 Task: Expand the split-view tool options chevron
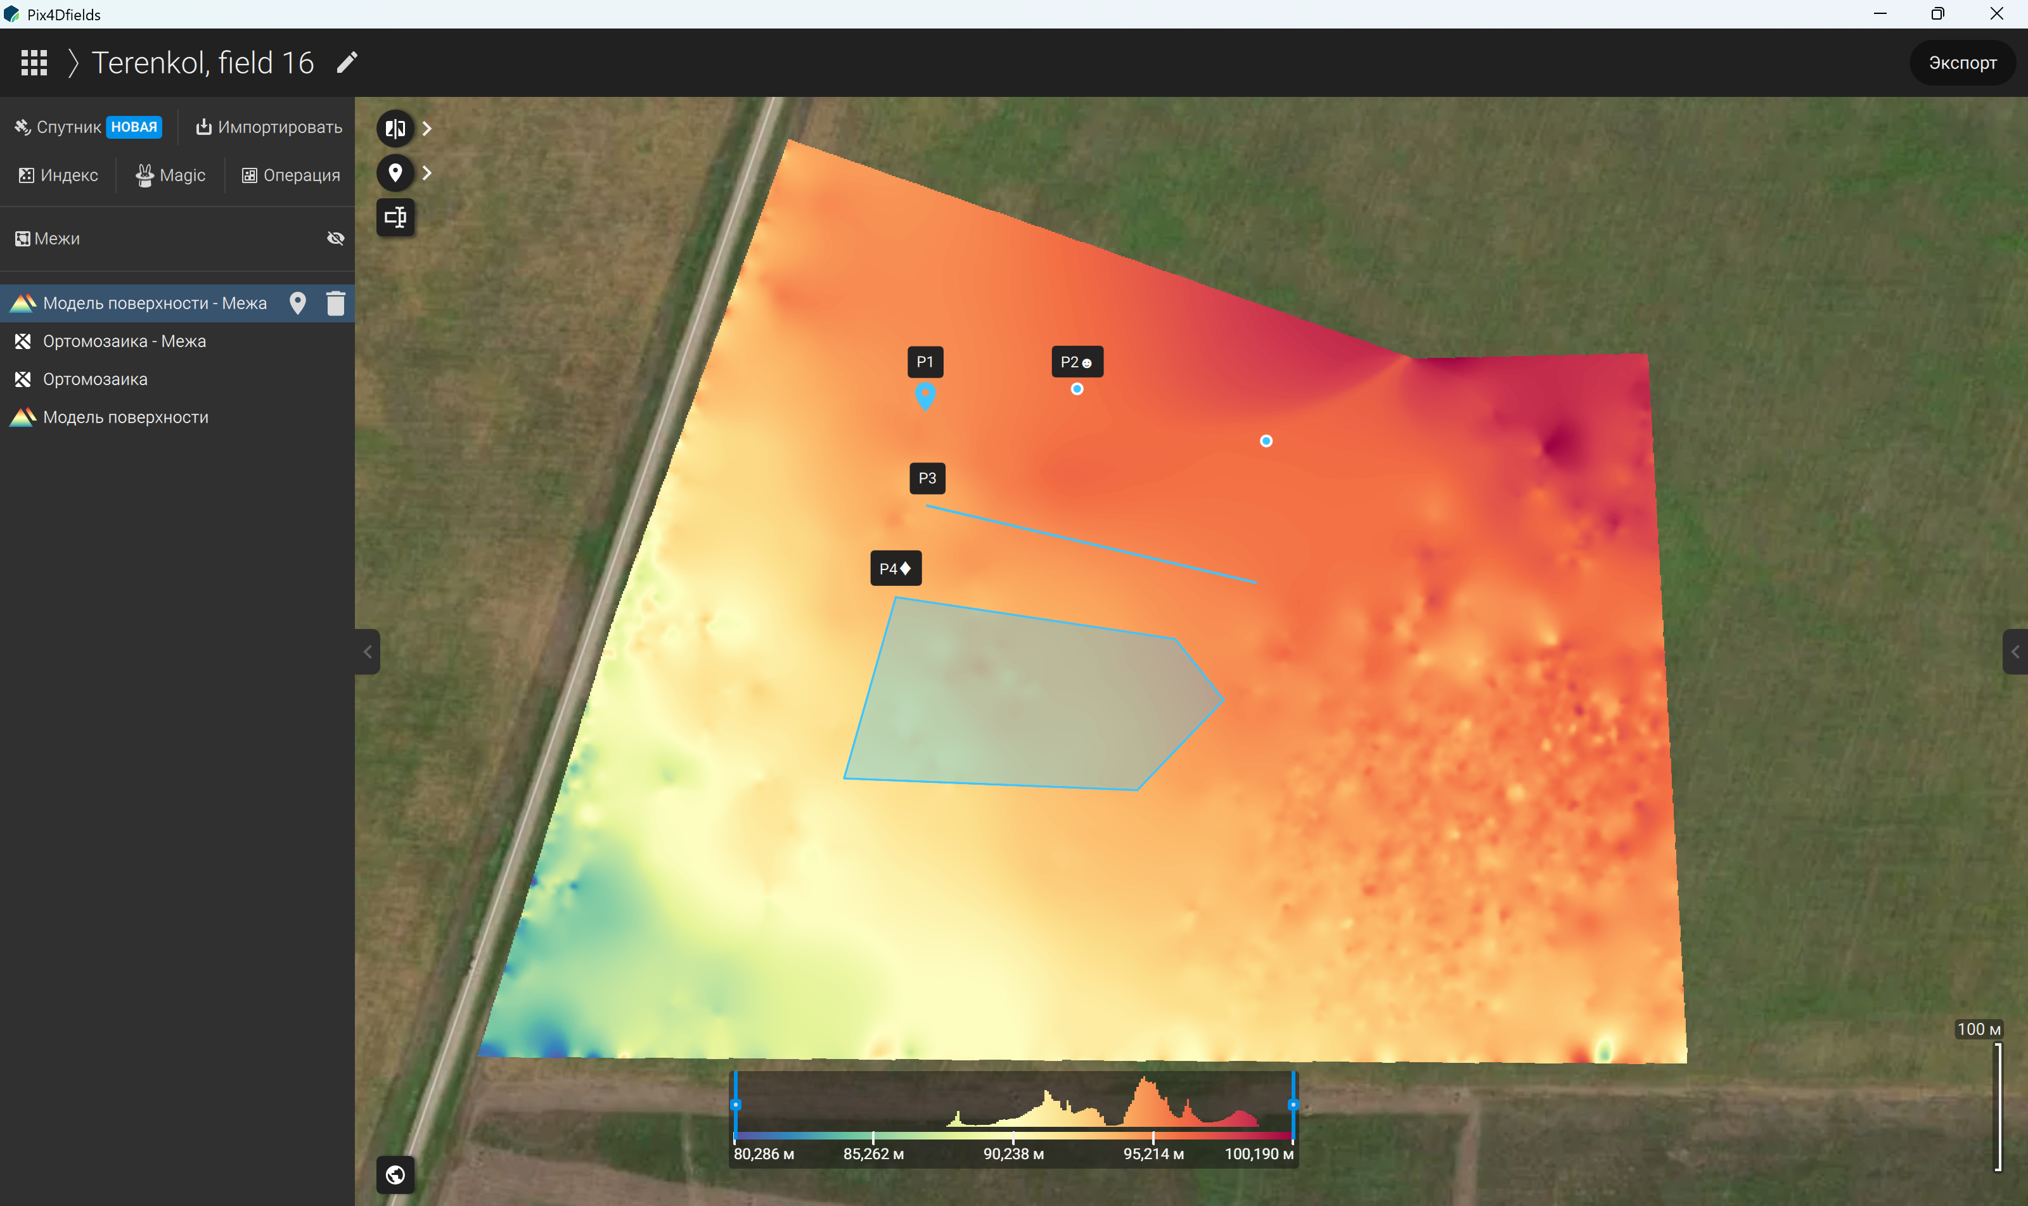coord(427,129)
